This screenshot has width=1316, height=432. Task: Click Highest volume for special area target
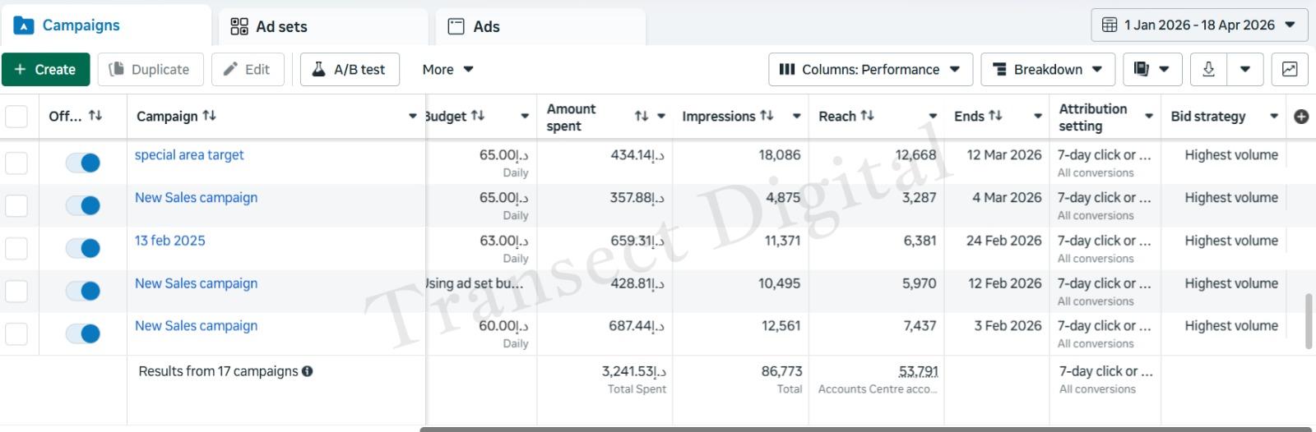click(x=1231, y=155)
